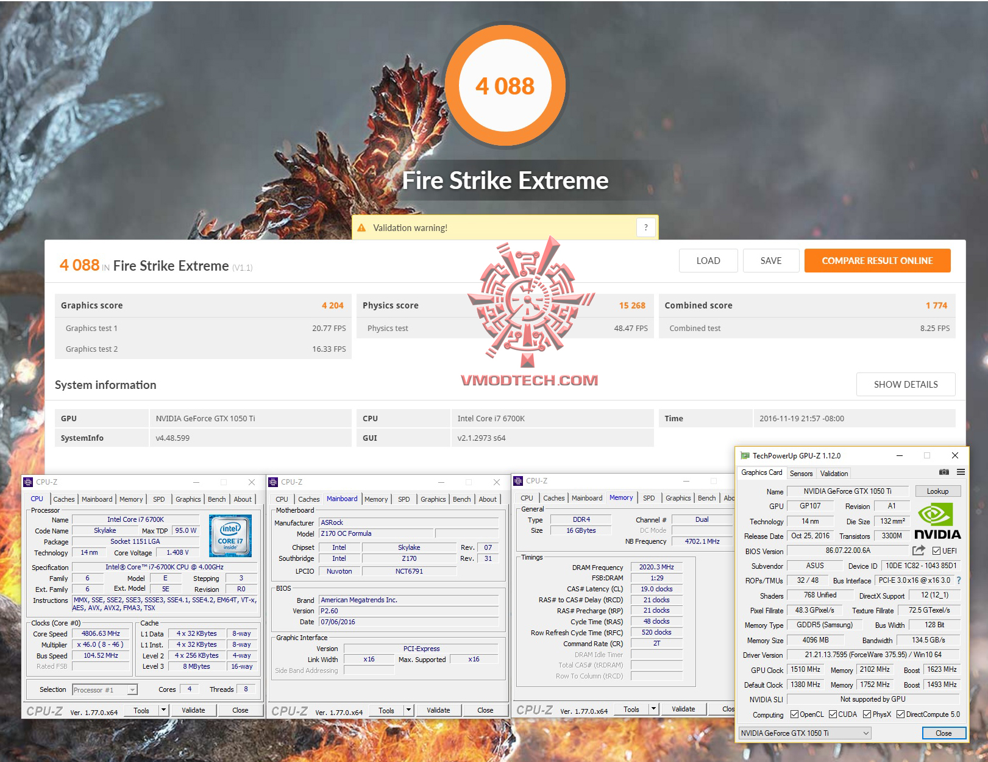Open Graphics tab in CPU-Z Mainboard window
The height and width of the screenshot is (762, 988).
[x=433, y=499]
